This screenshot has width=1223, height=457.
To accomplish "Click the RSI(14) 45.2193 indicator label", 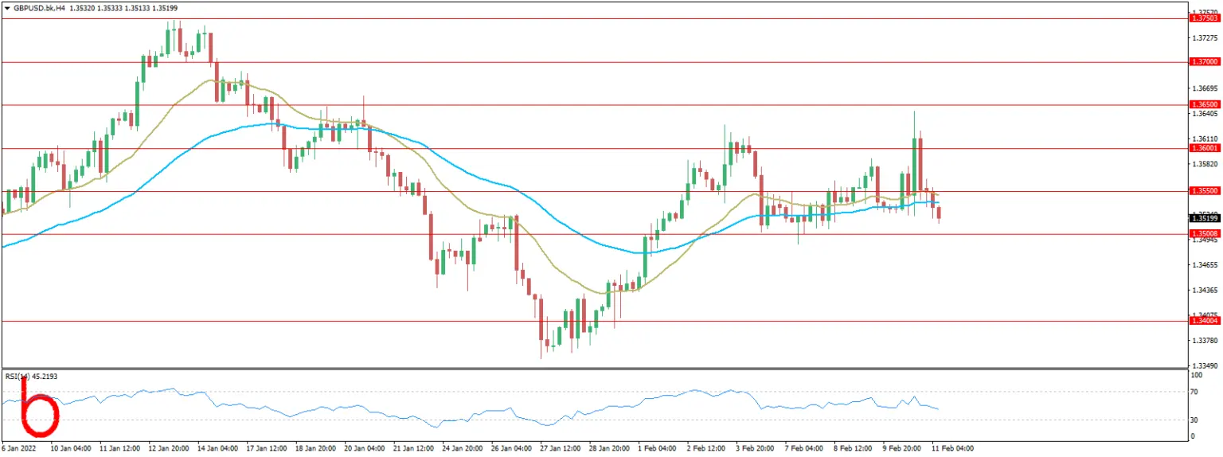I will pos(31,376).
